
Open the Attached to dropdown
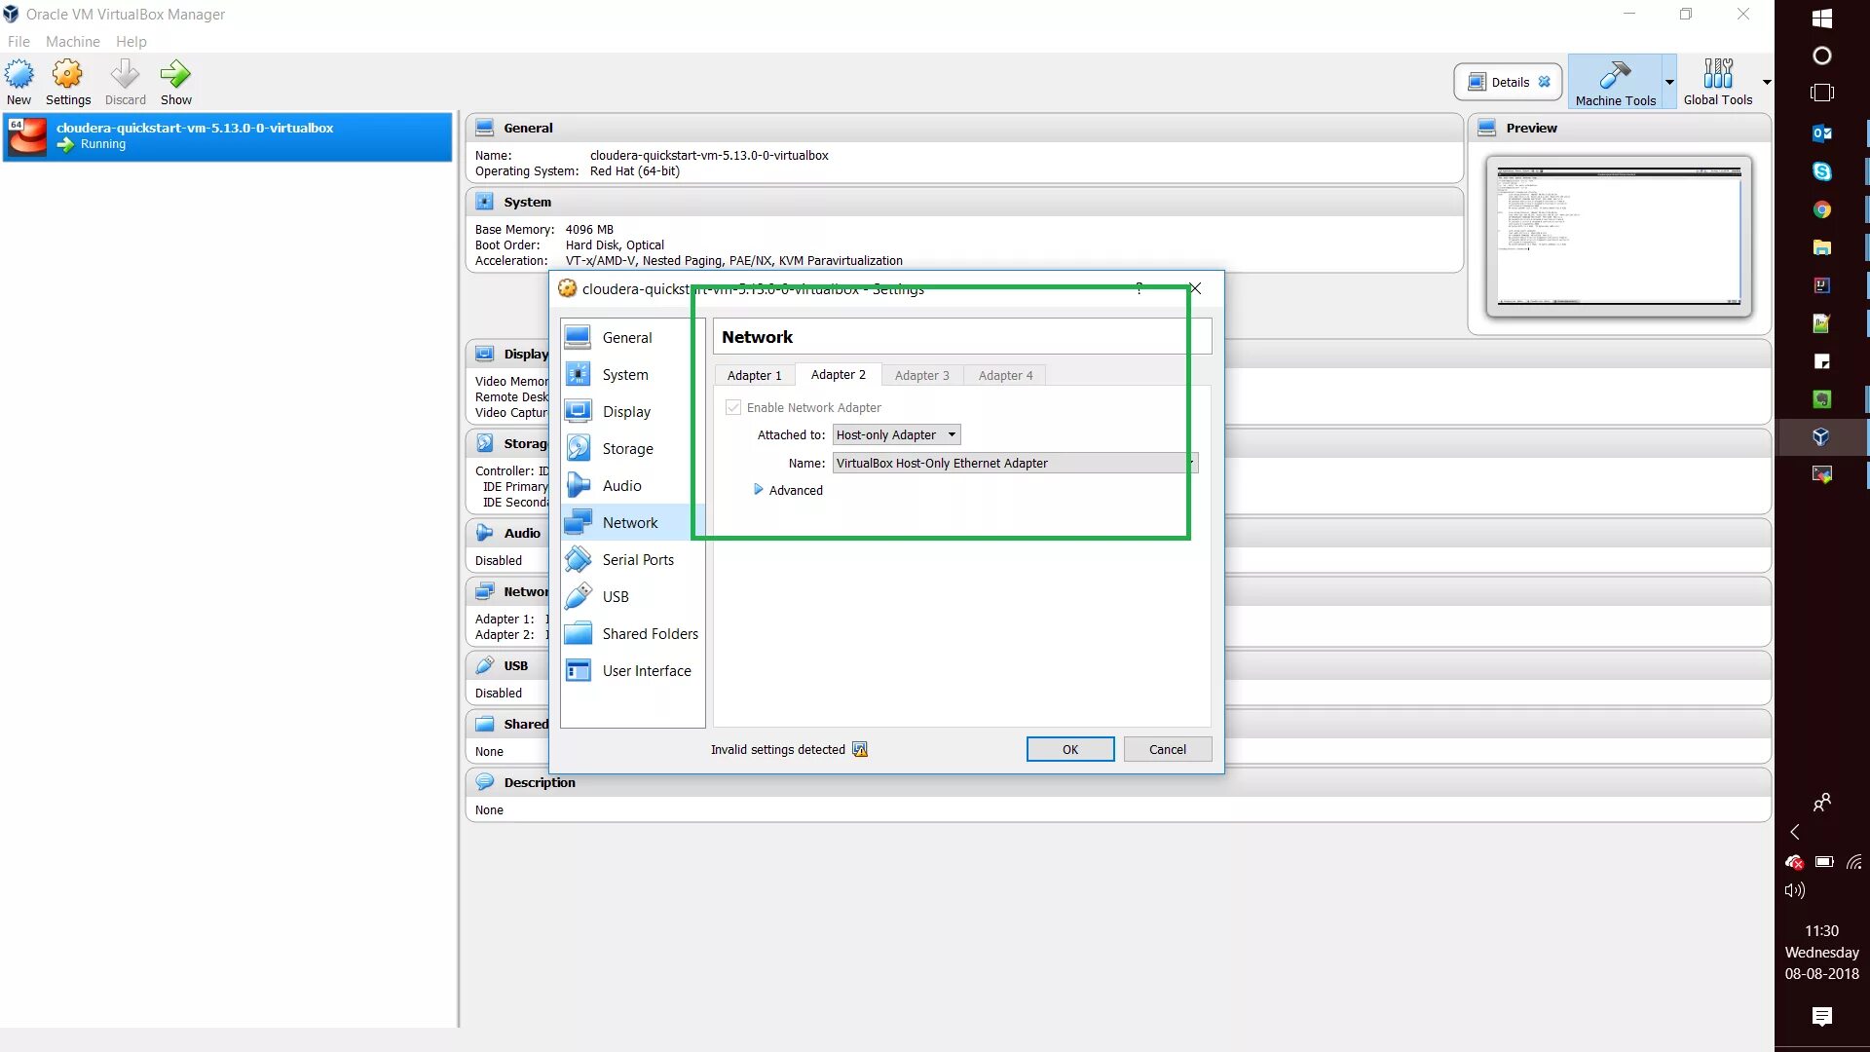(896, 434)
